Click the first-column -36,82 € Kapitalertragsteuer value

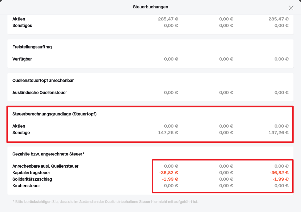coord(169,173)
